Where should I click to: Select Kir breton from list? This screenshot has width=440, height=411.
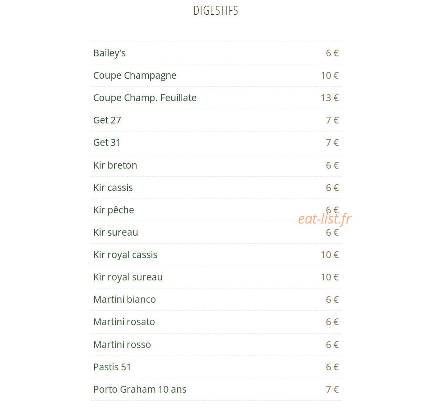pos(216,165)
